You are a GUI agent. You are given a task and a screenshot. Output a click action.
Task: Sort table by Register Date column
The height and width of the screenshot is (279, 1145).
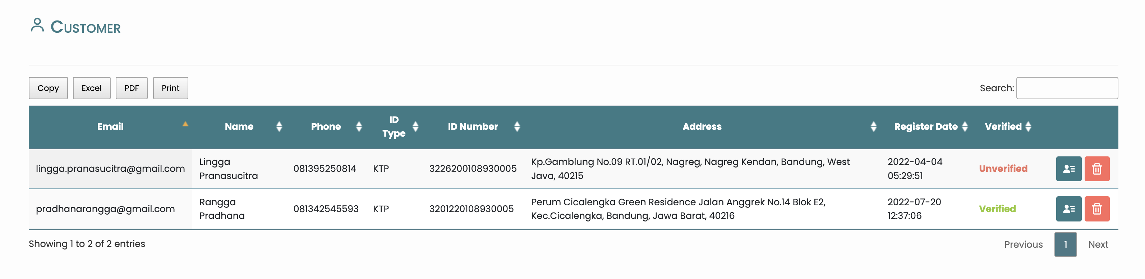tap(964, 127)
